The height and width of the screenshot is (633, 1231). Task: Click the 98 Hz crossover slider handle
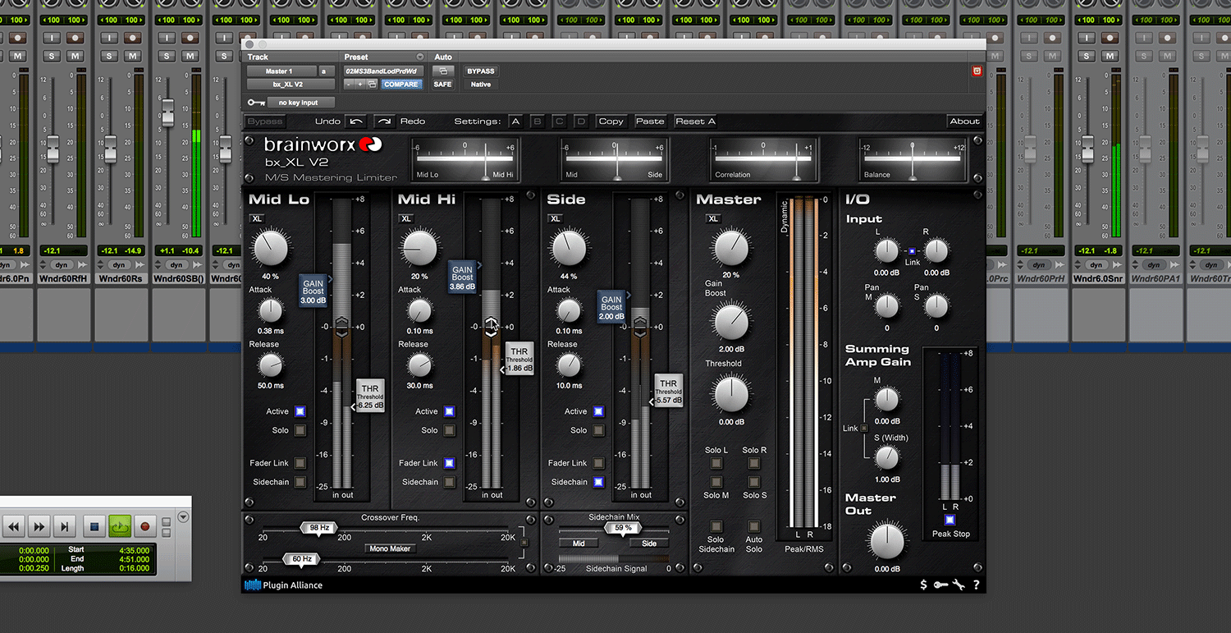coord(319,528)
